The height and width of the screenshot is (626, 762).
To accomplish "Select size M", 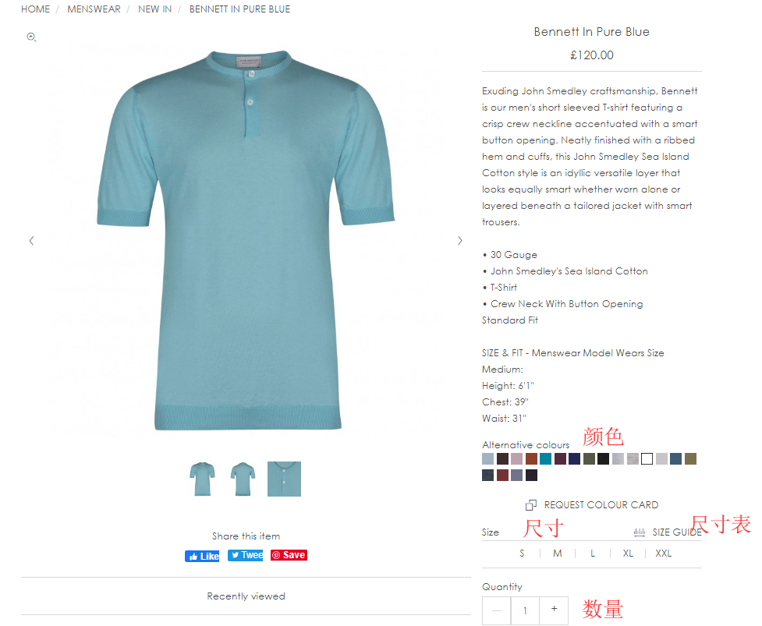I will pos(558,553).
